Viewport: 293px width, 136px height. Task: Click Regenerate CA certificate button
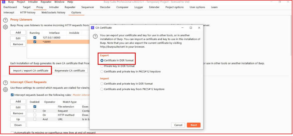pos(70,71)
